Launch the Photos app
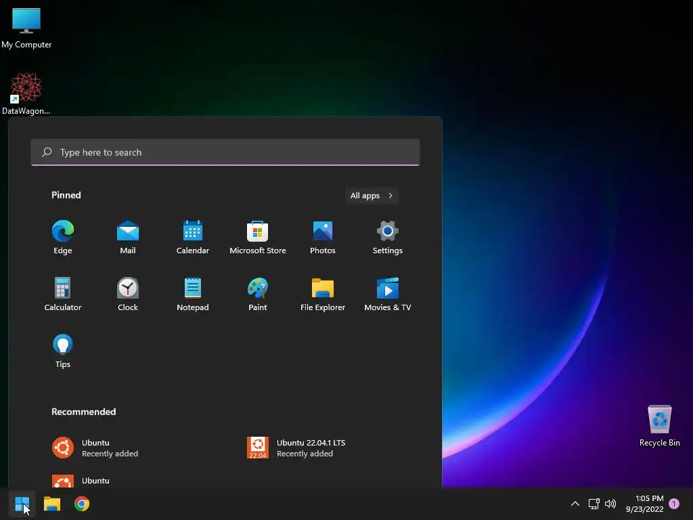The image size is (693, 520). click(323, 238)
